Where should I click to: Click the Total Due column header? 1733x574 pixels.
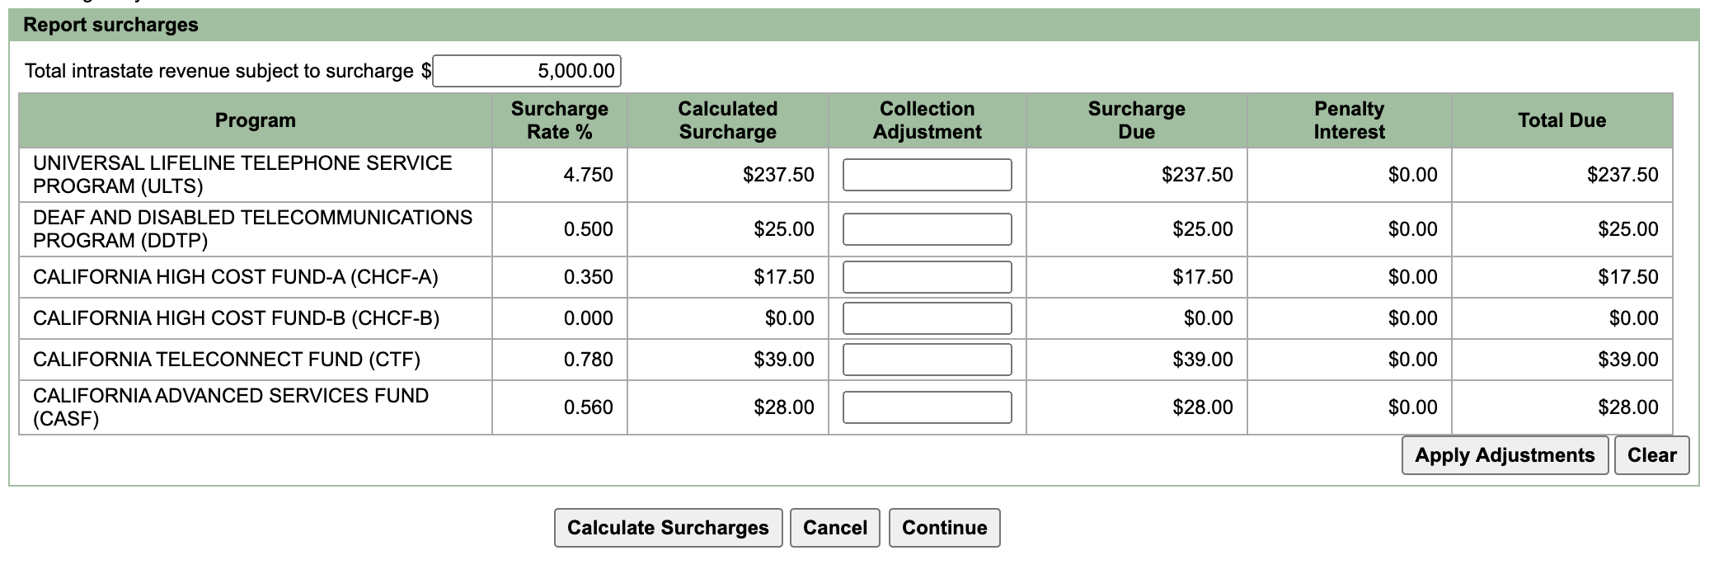[1562, 120]
